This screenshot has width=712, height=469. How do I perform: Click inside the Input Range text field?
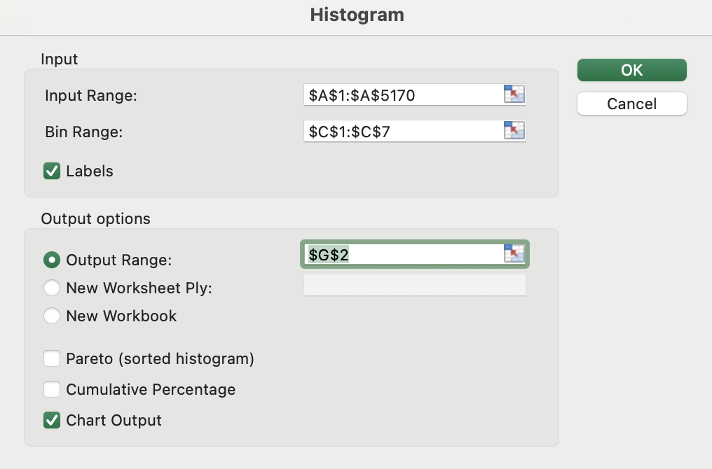coord(403,94)
